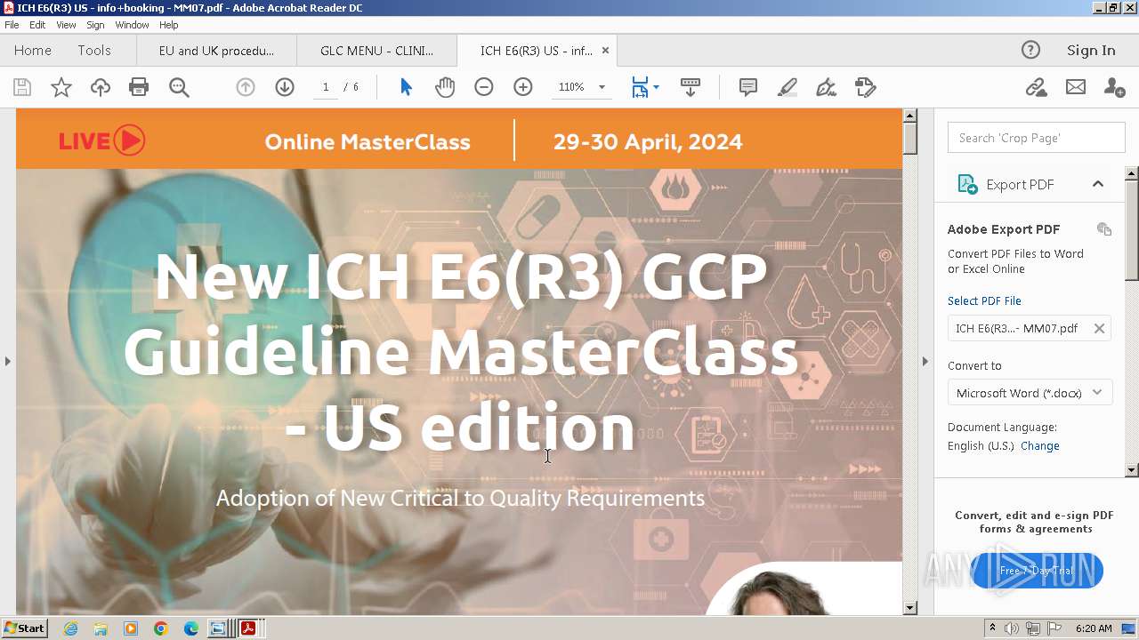Open the Window menu

coord(132,25)
